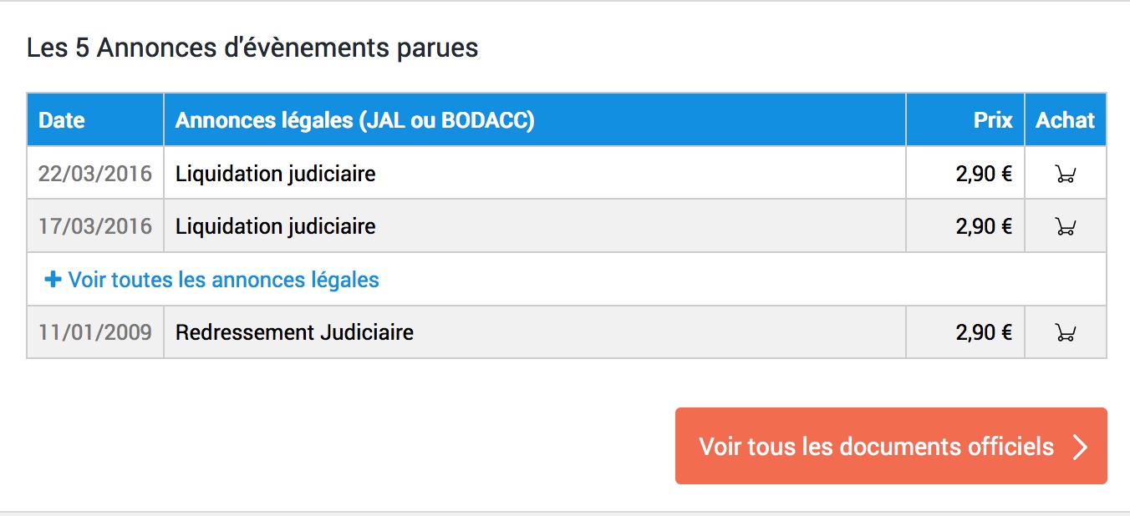The height and width of the screenshot is (516, 1130).
Task: Click the 2,90 € price in the Redressement row
Action: [984, 332]
